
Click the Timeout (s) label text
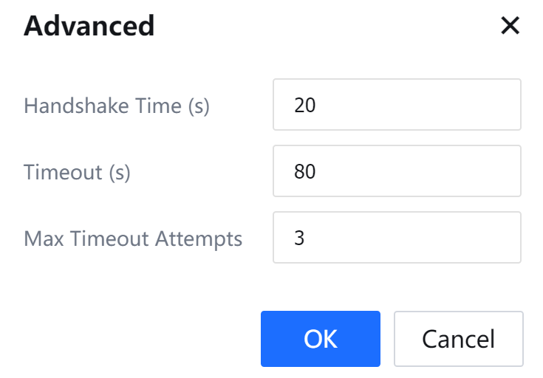[x=77, y=172]
